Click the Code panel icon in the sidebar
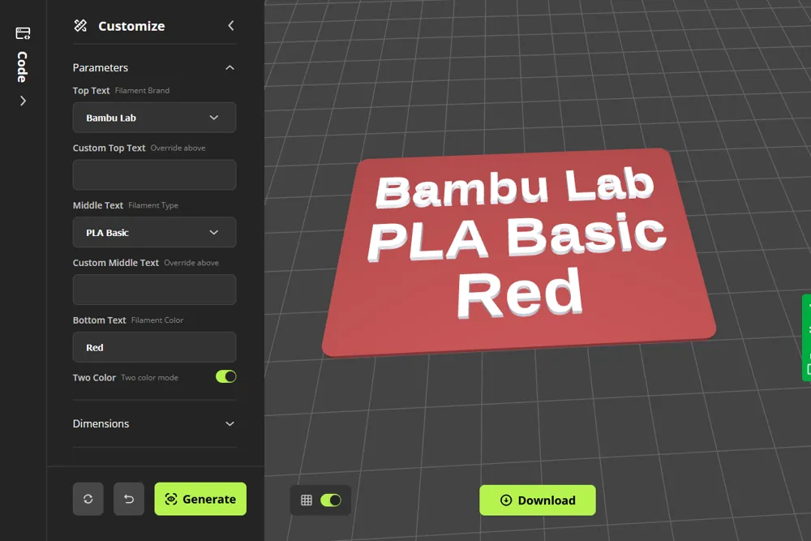 point(22,32)
